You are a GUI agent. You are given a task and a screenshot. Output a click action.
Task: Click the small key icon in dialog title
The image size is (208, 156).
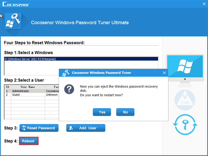click(66, 73)
